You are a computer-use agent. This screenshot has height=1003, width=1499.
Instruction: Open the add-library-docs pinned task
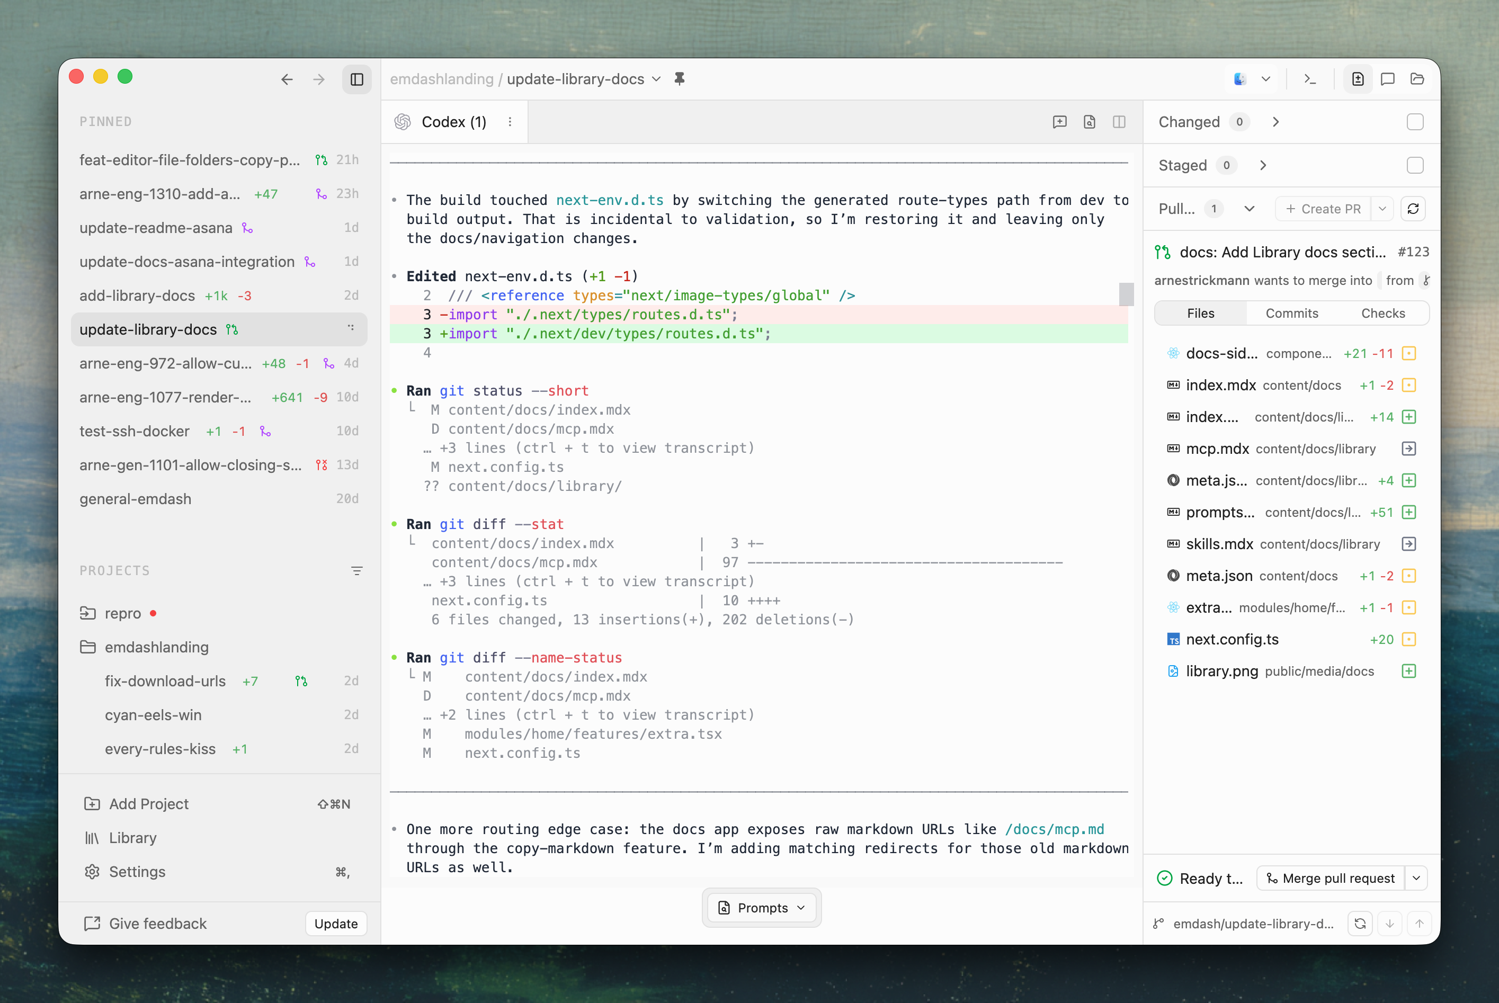click(x=219, y=295)
